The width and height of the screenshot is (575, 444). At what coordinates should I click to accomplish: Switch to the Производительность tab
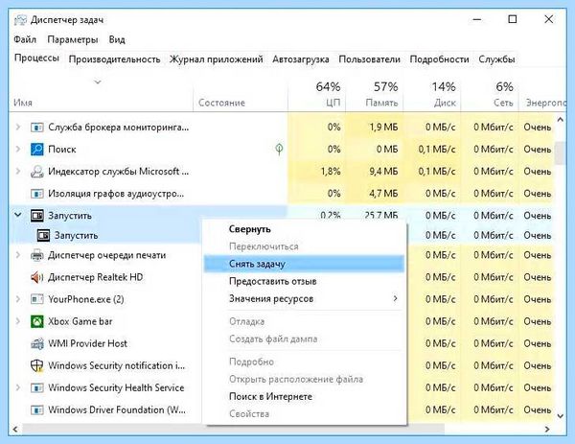pos(114,59)
